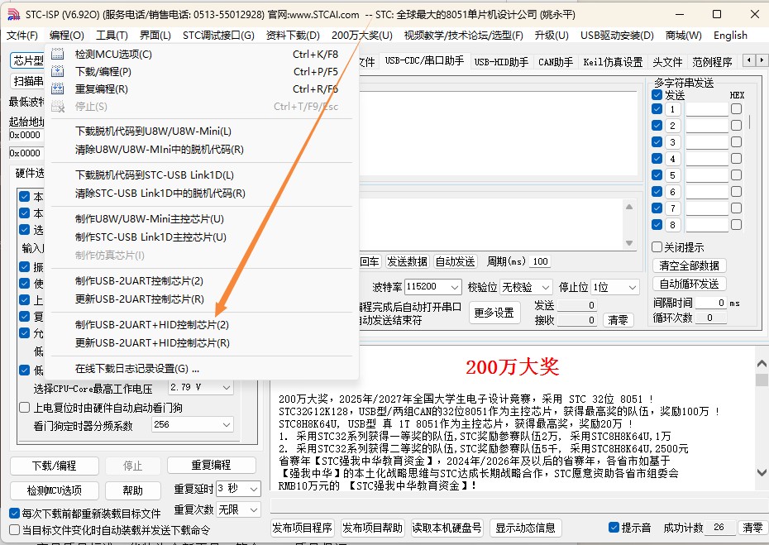Switch to Keil仿真设置 tab
The height and width of the screenshot is (545, 769).
coord(613,62)
